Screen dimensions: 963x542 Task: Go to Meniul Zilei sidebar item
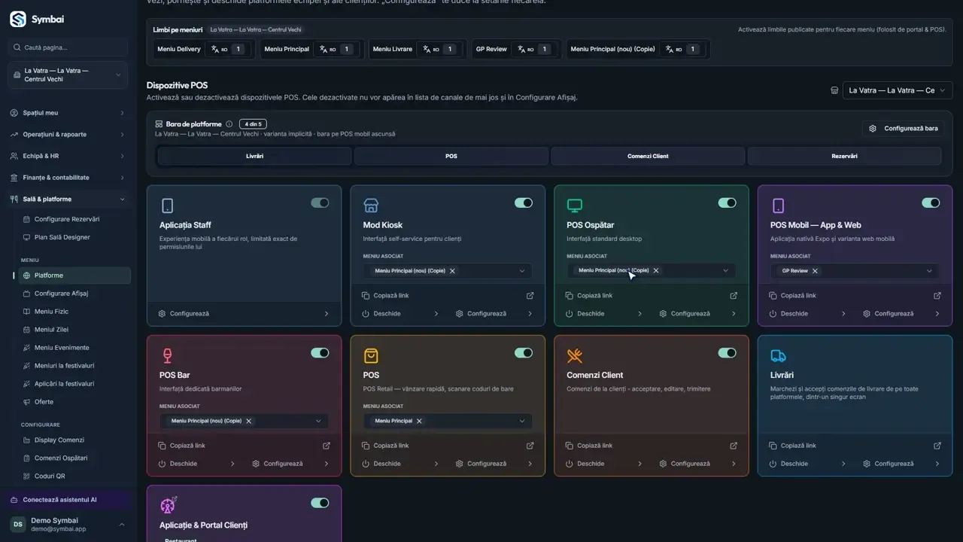[x=75, y=330]
